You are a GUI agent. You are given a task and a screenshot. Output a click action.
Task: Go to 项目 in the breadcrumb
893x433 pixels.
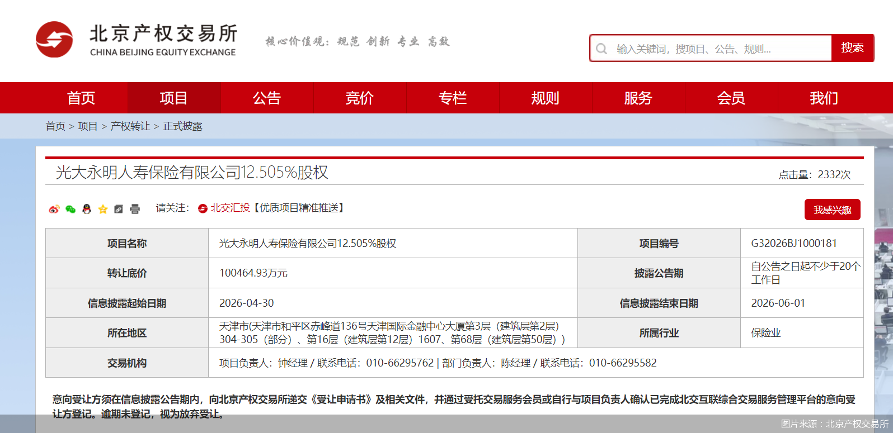point(88,126)
